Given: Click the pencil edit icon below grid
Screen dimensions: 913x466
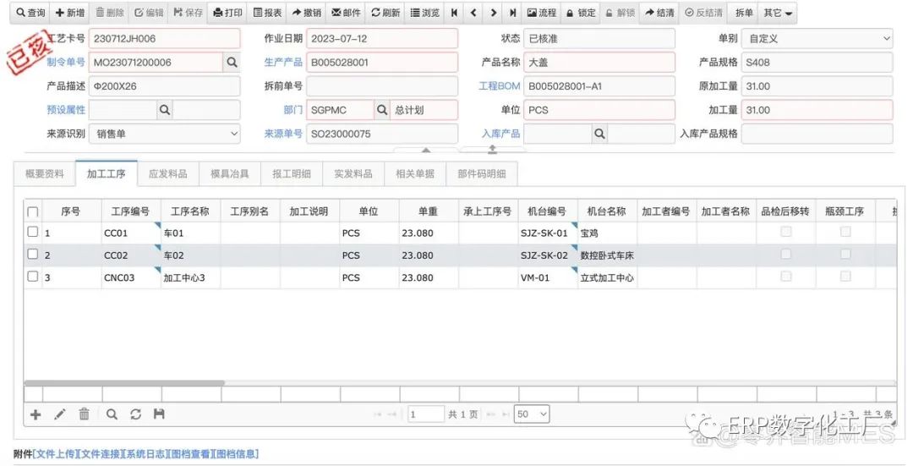Looking at the screenshot, I should (60, 414).
